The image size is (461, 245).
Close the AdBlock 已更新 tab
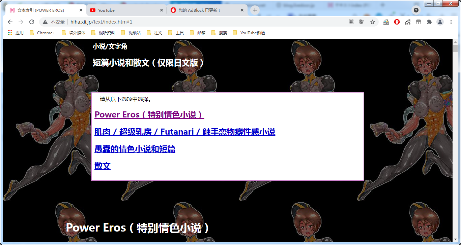click(x=242, y=10)
